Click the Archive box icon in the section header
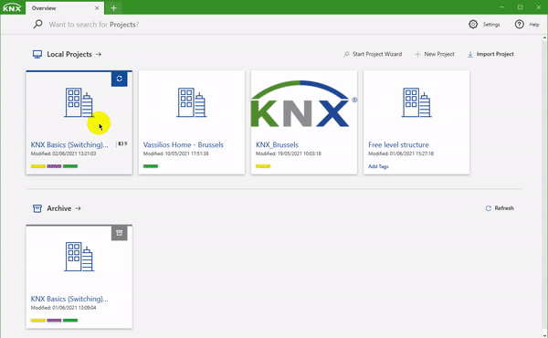Screen dimensions: 548x338 pyautogui.click(x=37, y=208)
